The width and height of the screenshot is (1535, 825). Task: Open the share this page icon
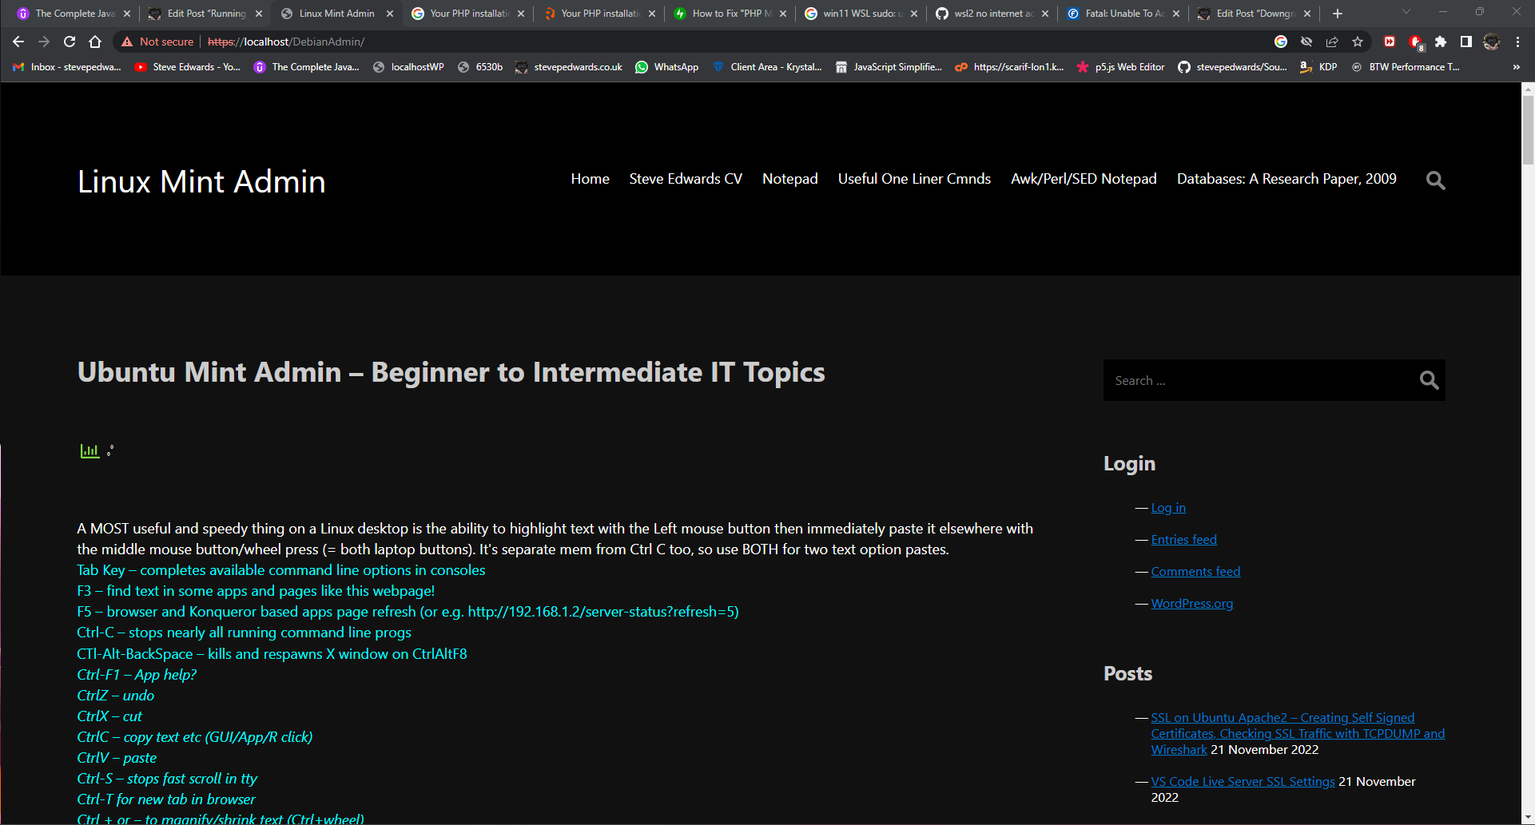point(1332,42)
